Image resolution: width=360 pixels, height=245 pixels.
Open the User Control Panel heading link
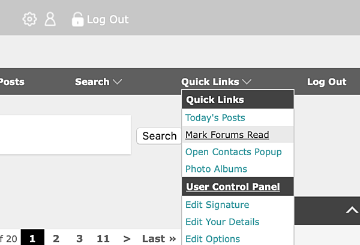click(x=233, y=187)
